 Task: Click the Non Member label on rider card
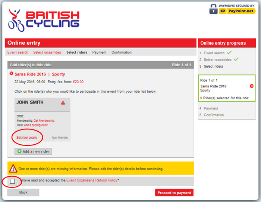point(60,138)
